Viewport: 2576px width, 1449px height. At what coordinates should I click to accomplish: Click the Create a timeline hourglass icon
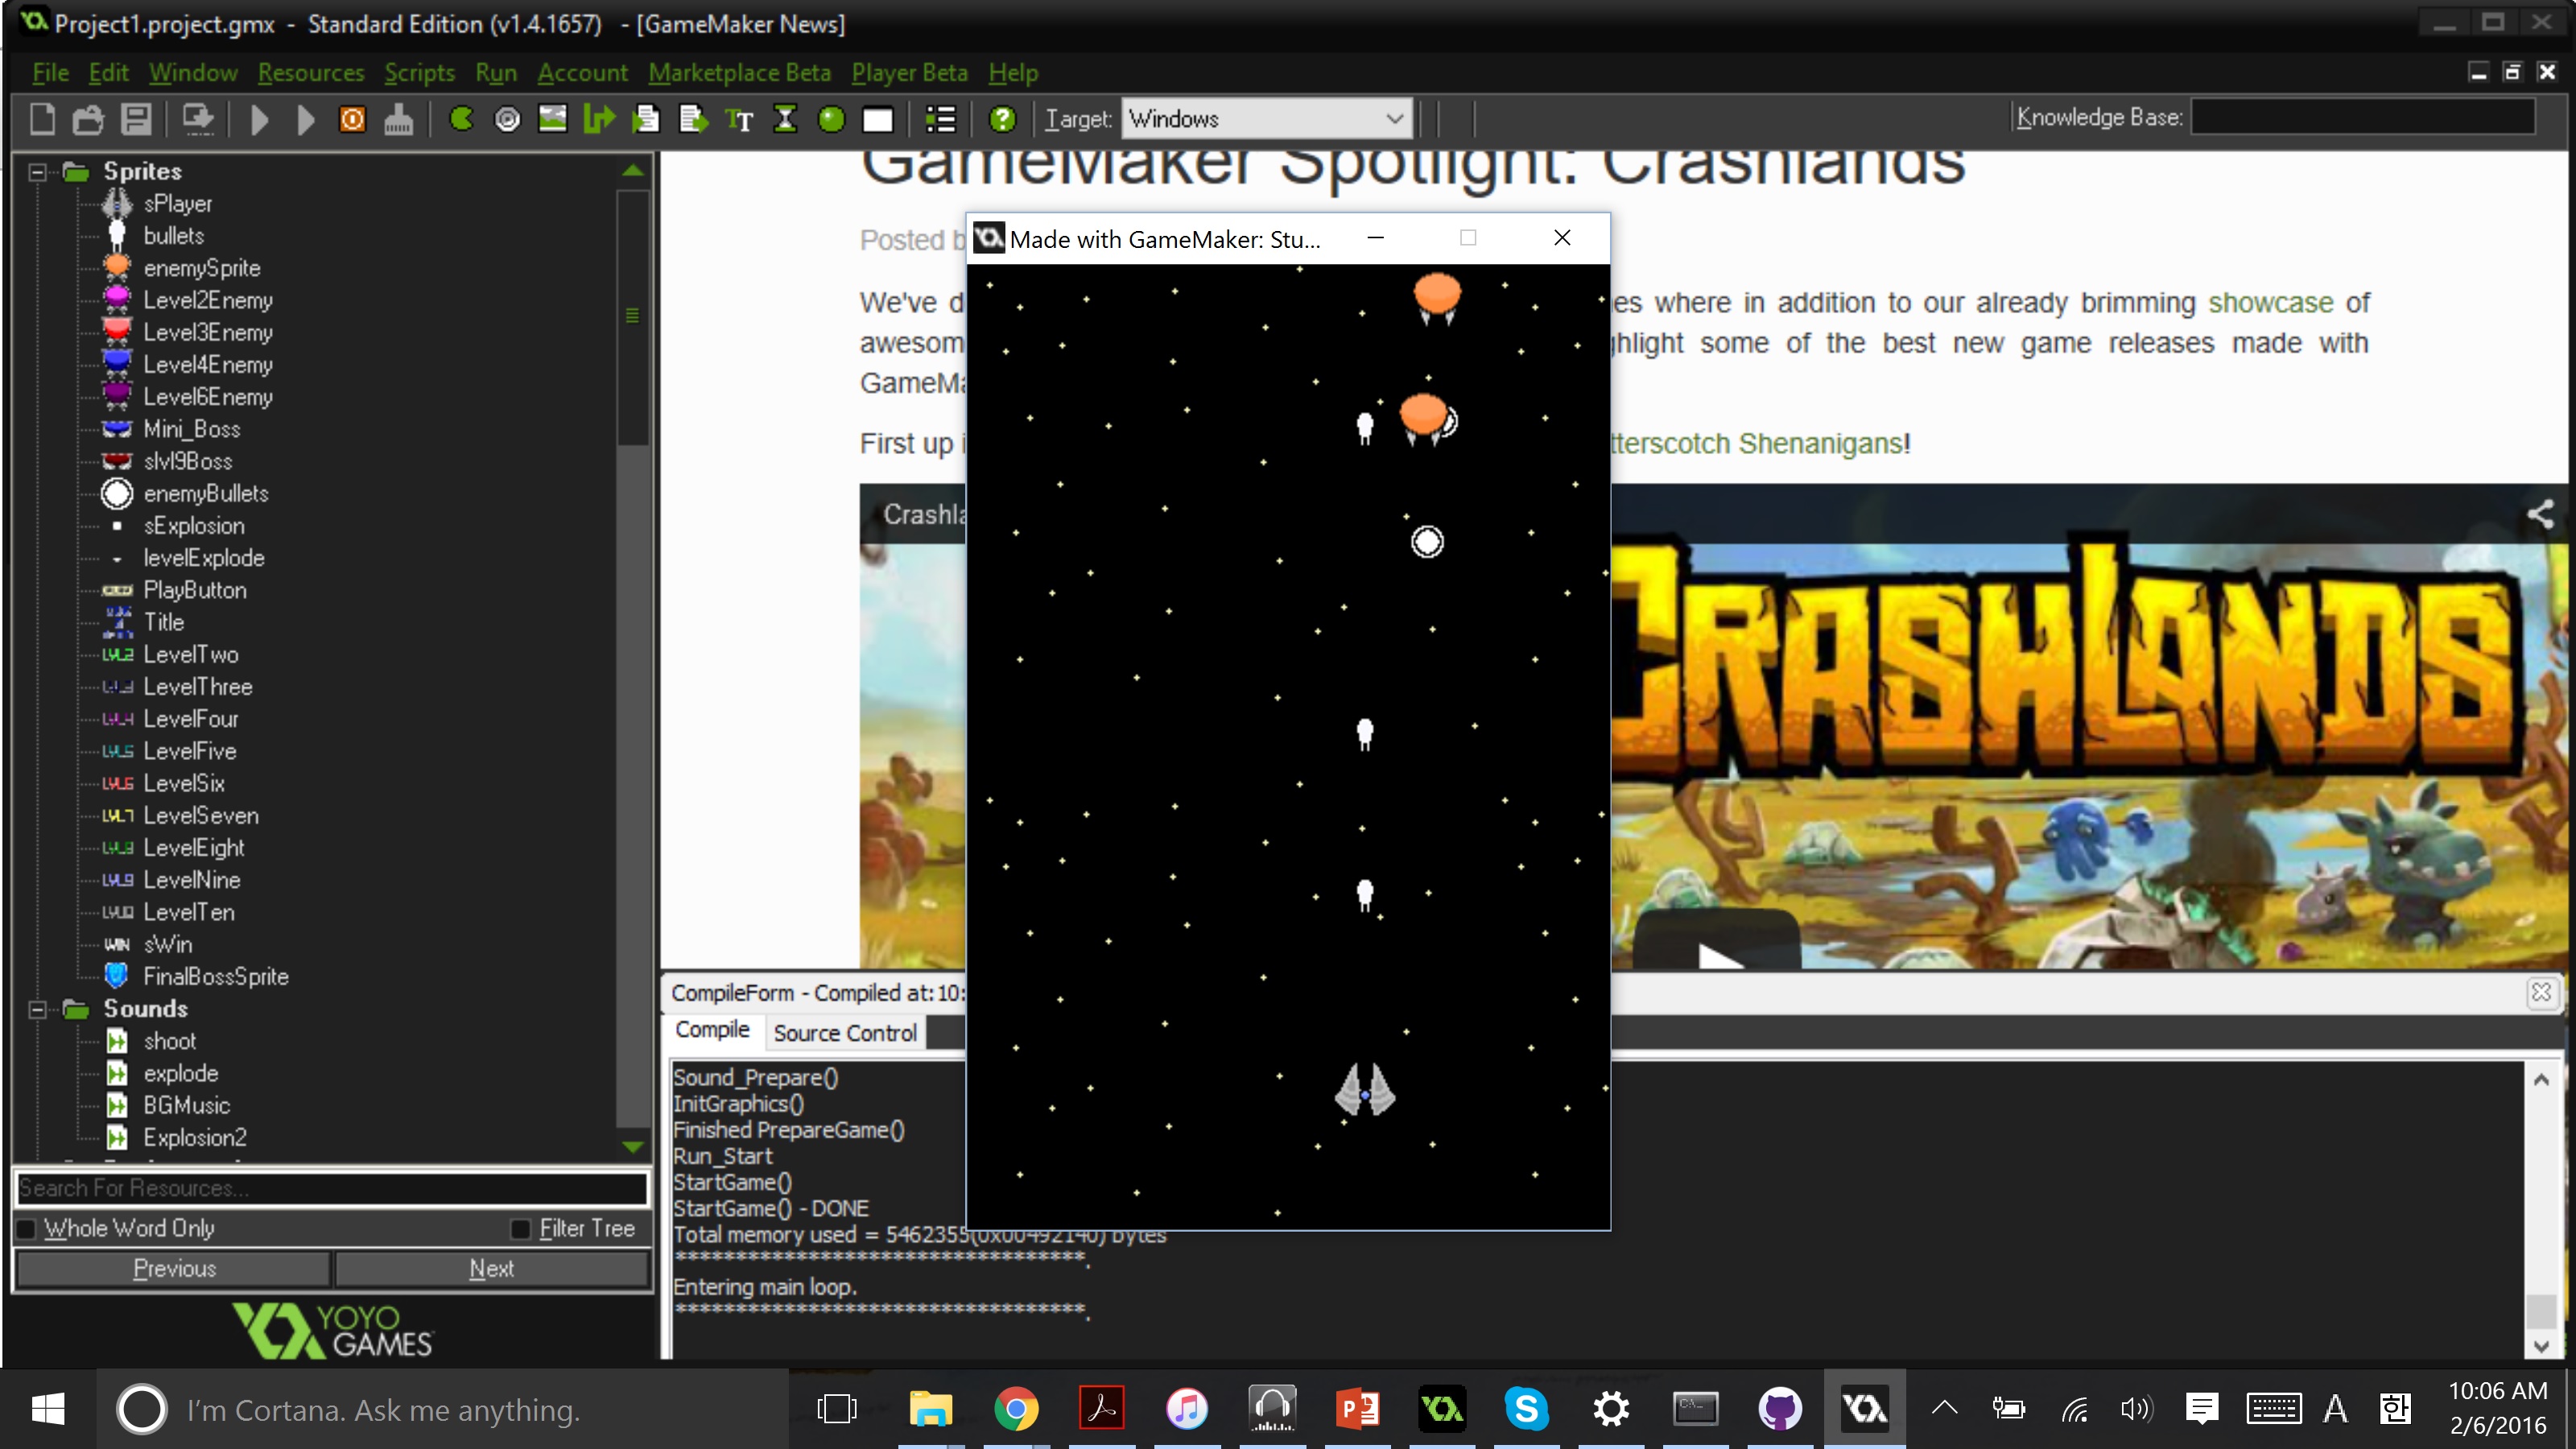point(785,120)
